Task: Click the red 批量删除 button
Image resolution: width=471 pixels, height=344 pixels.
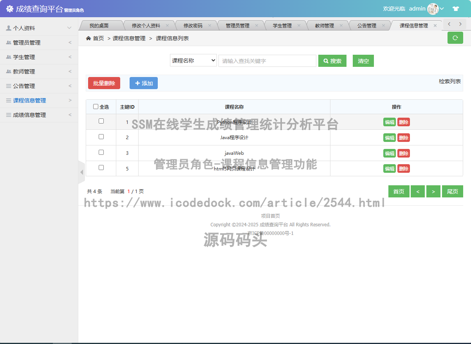Action: [104, 83]
